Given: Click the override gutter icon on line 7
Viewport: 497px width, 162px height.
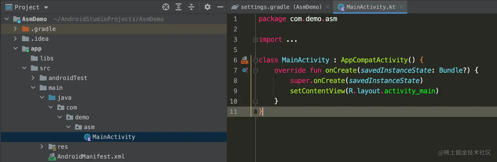Looking at the screenshot, I should pyautogui.click(x=245, y=70).
